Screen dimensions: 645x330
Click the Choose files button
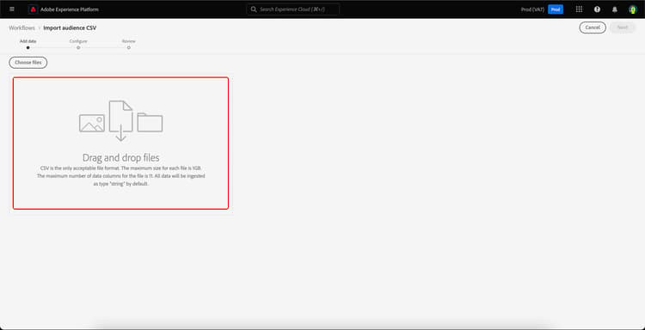28,63
